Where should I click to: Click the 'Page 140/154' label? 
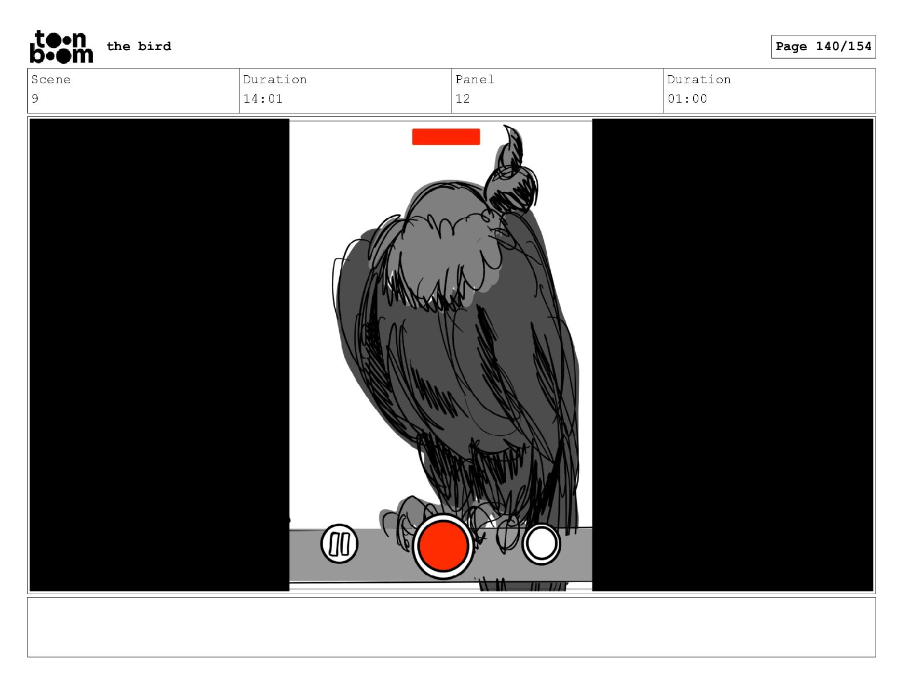(x=823, y=46)
